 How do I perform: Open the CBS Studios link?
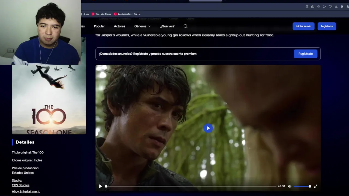pyautogui.click(x=20, y=185)
